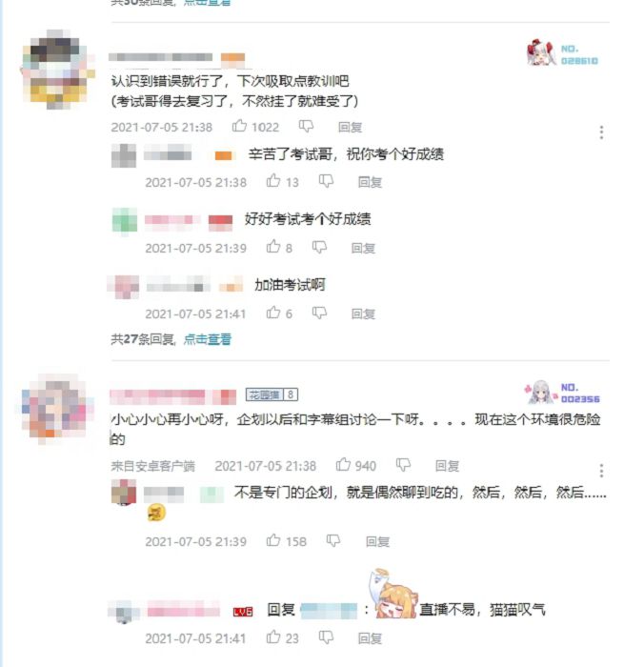This screenshot has width=624, height=667.
Task: Reply to the comment '认识到错误就行了'
Action: [350, 127]
